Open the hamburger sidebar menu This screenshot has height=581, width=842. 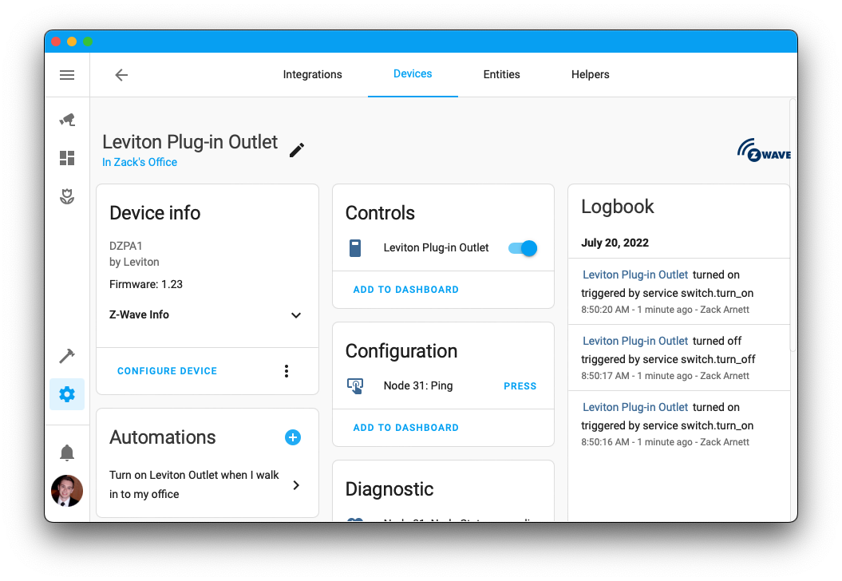pyautogui.click(x=67, y=75)
